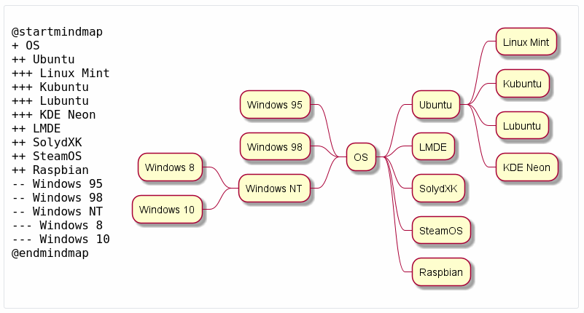Click the Windows 95 diagram node box
Viewport: 584px width, 313px height.
coord(274,105)
